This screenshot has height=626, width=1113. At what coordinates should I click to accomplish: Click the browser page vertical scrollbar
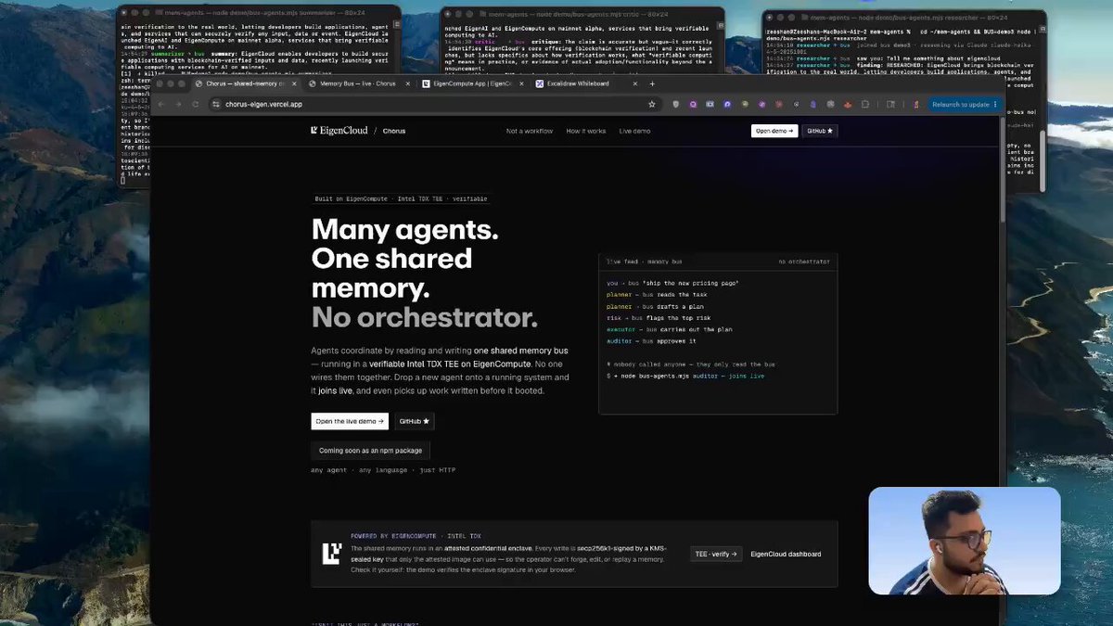point(1002,171)
